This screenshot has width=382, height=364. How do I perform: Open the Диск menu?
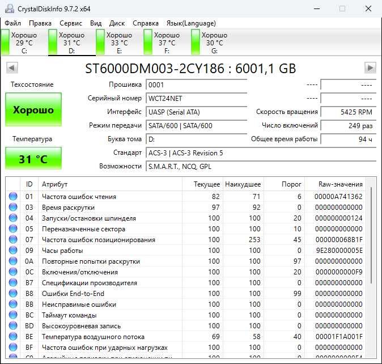tap(117, 23)
